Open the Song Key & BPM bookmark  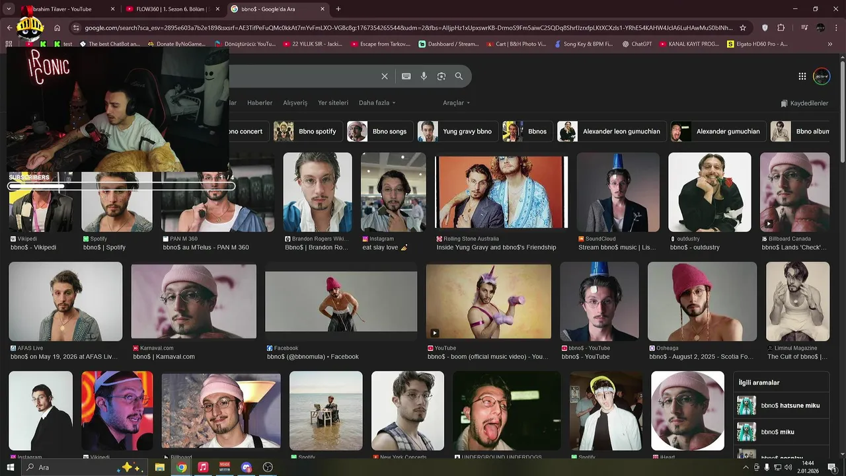(584, 44)
